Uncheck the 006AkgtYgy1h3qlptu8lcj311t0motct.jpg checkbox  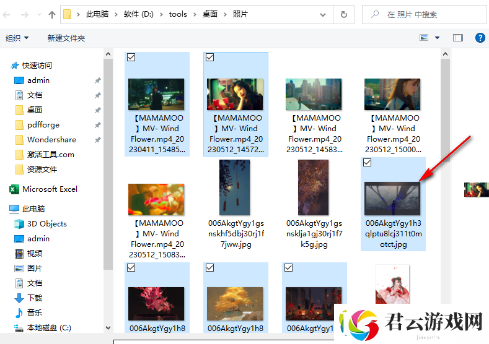368,163
